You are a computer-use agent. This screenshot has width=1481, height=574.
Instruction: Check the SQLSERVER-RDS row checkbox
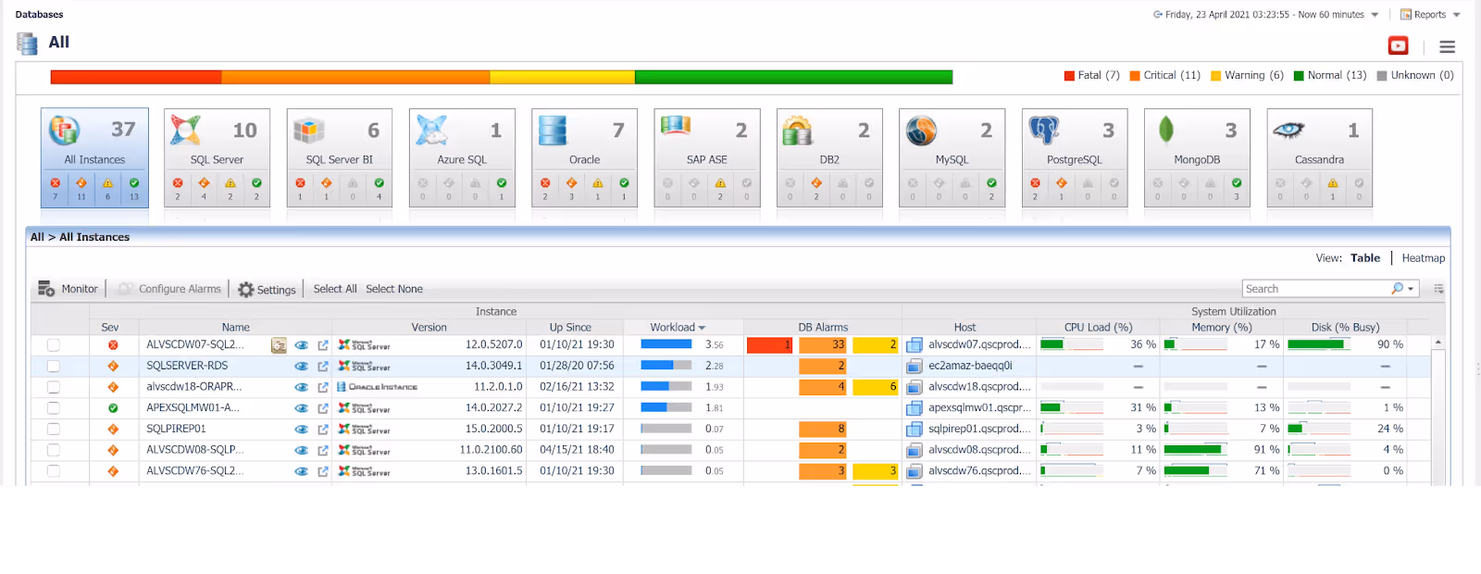coord(54,367)
